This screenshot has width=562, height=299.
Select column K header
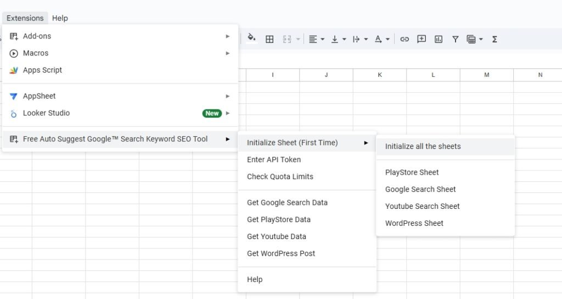pos(380,75)
